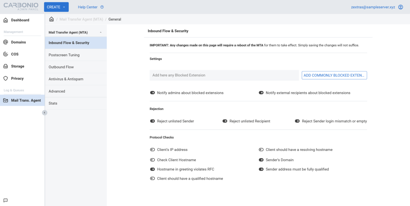The image size is (410, 206).
Task: Enable the Client's IP address protocol check
Action: click(x=152, y=150)
